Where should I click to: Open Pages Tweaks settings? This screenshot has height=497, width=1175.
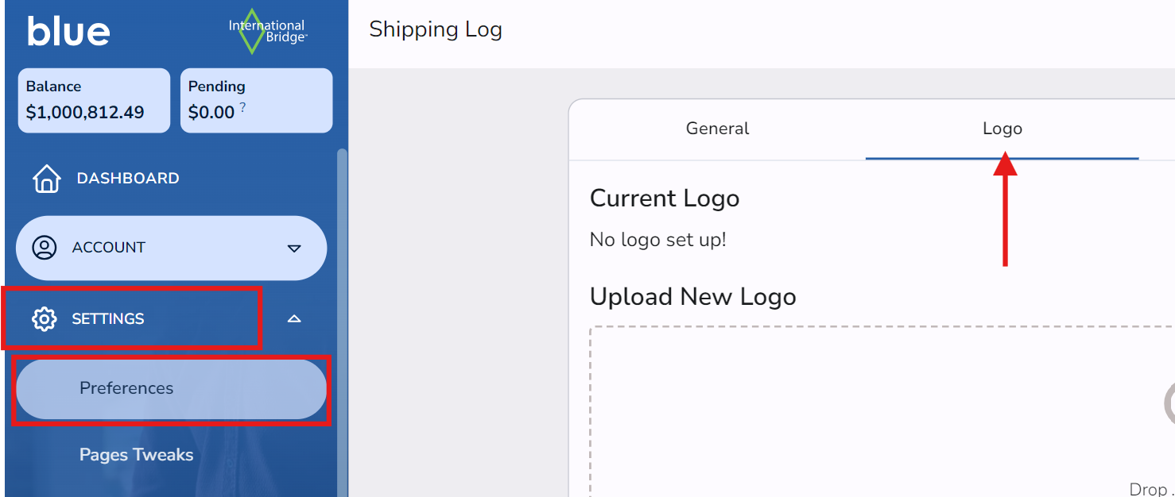136,455
